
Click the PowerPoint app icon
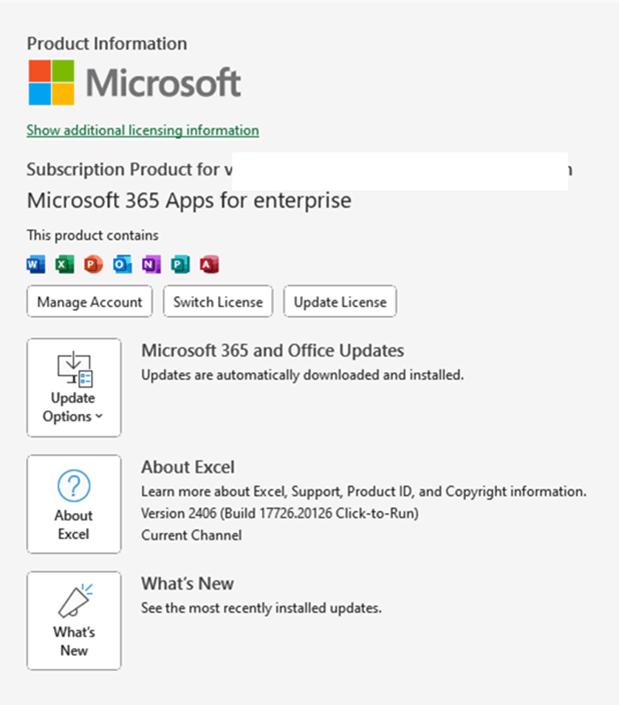click(93, 264)
